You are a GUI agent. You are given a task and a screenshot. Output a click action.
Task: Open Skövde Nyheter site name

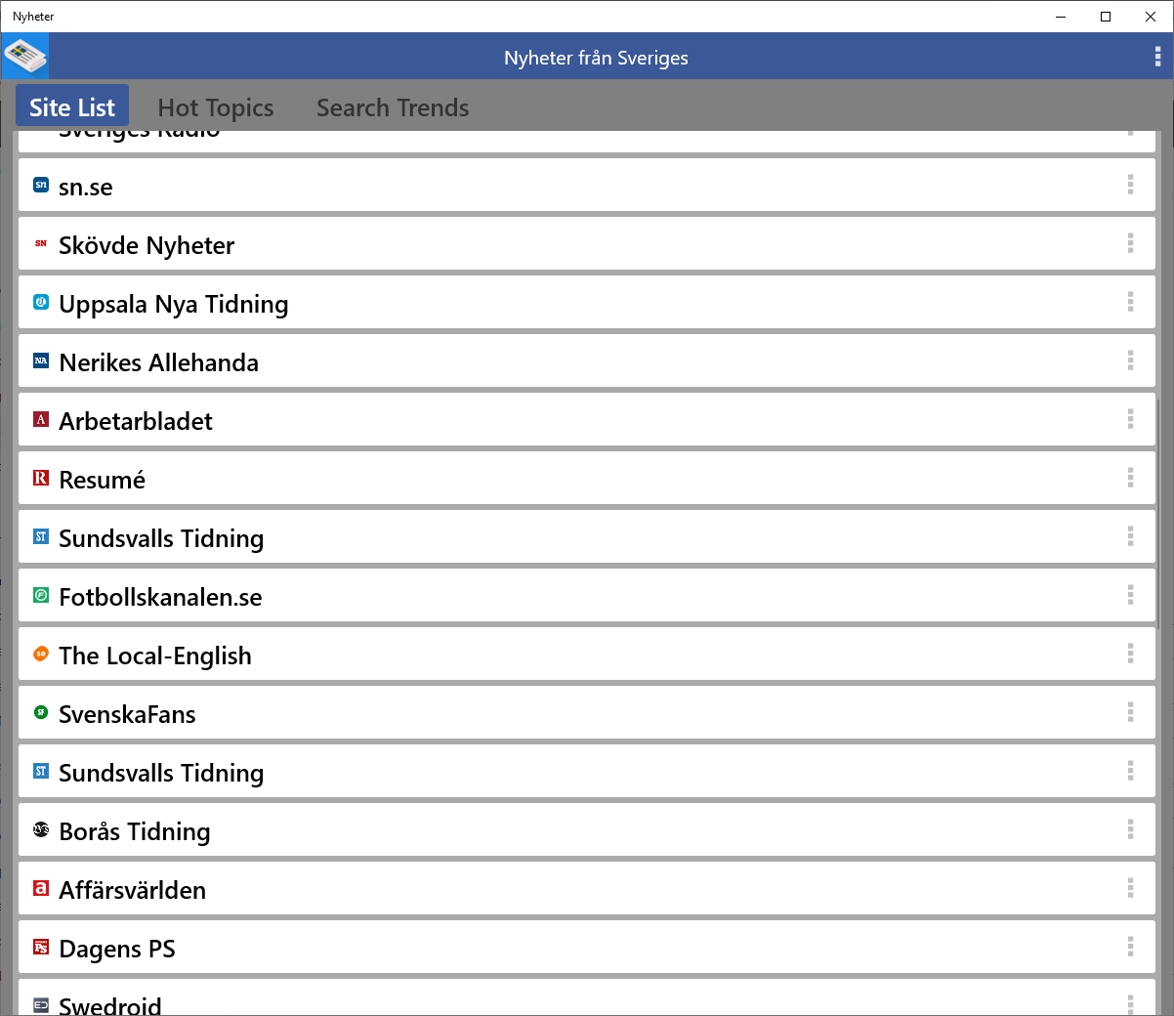pos(147,245)
